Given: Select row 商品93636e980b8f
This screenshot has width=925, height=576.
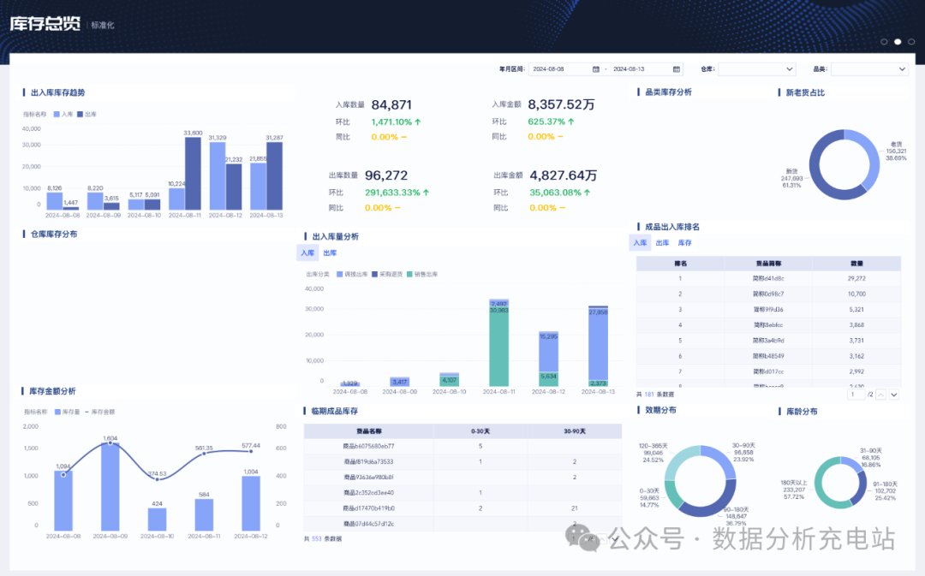Looking at the screenshot, I should [x=462, y=477].
